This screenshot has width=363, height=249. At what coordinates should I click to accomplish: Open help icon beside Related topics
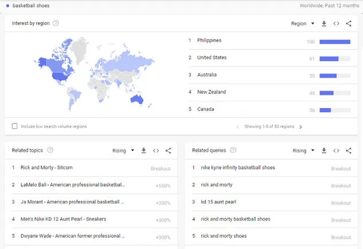pos(50,151)
